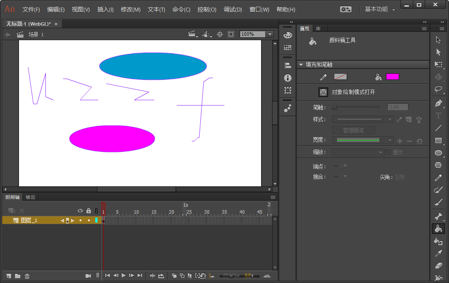Change the magenta fill color swatch
Screen dimensions: 449x283
coord(392,76)
